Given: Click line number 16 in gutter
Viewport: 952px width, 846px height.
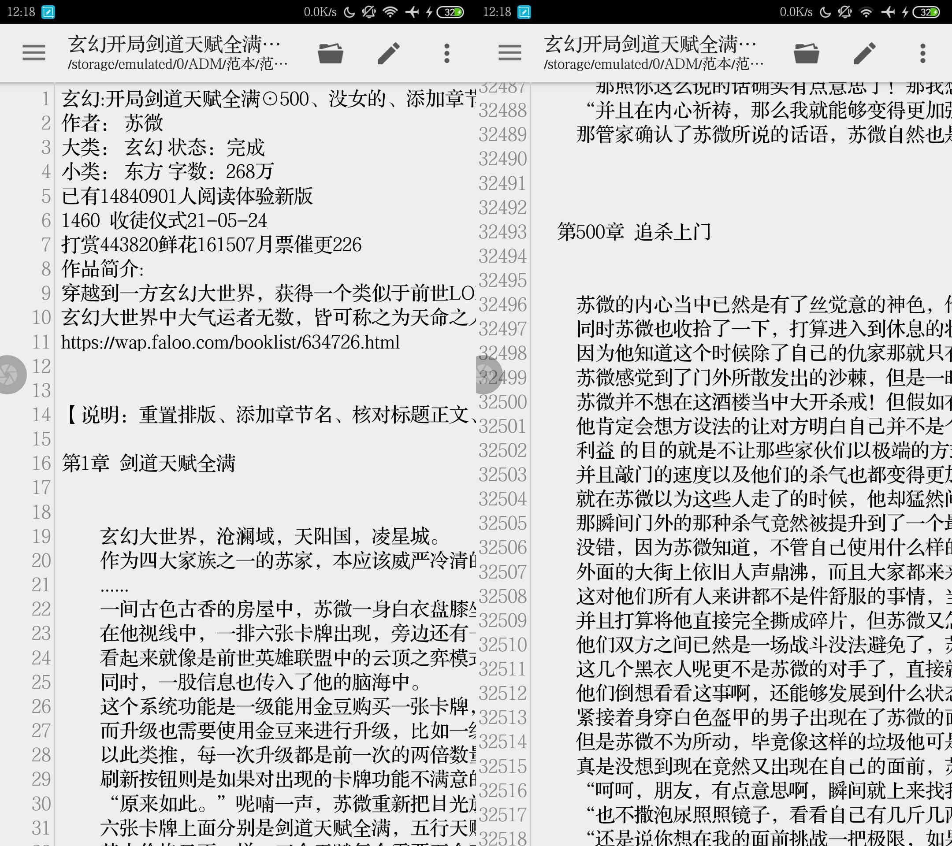Looking at the screenshot, I should (41, 463).
